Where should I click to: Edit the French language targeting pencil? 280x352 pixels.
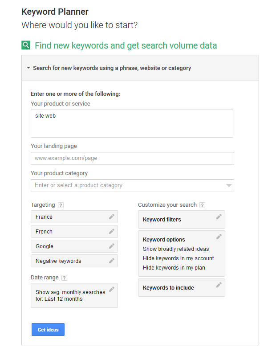coord(112,232)
